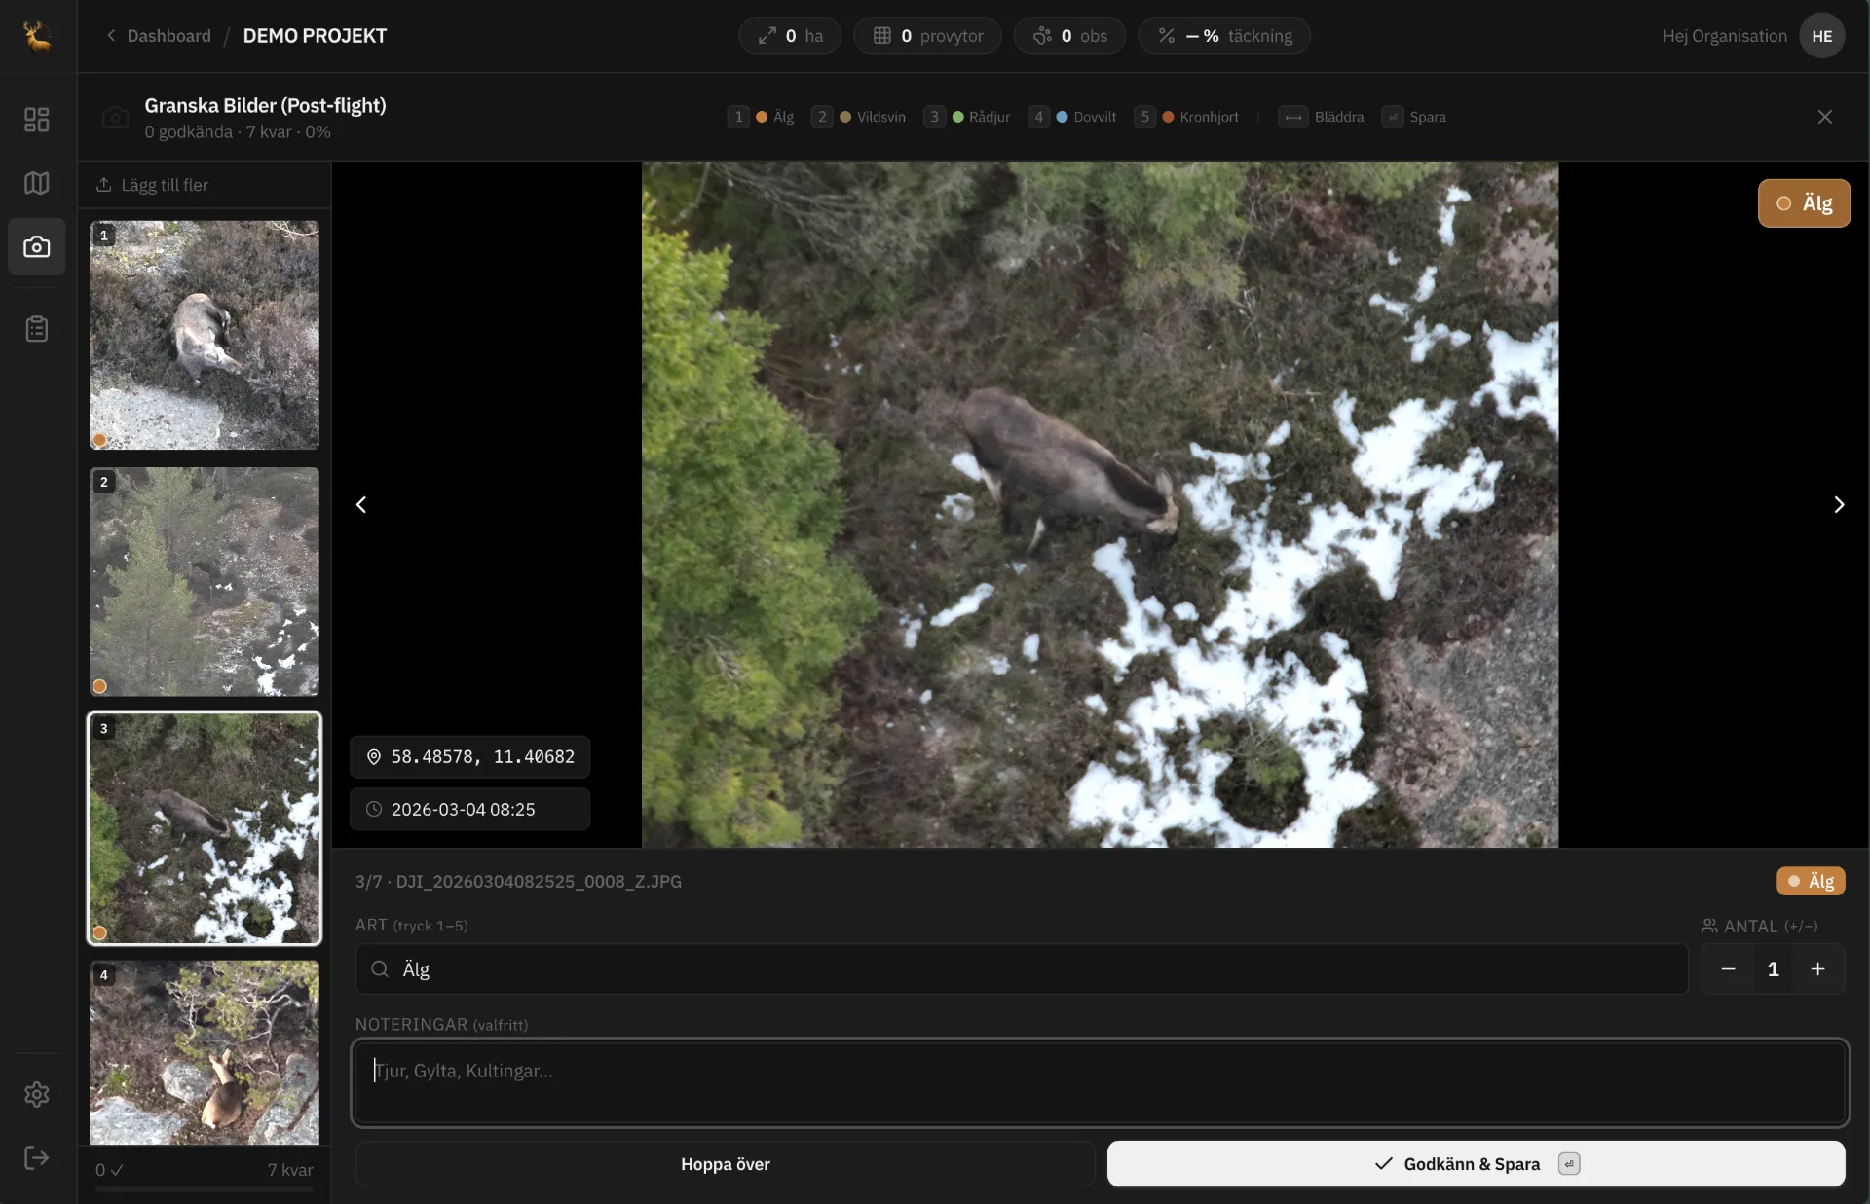Click Lägg till fler upload button
This screenshot has width=1870, height=1204.
(152, 185)
